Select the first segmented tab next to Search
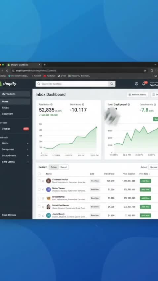Image resolution: width=158 pixels, height=281 pixels. coord(54,167)
